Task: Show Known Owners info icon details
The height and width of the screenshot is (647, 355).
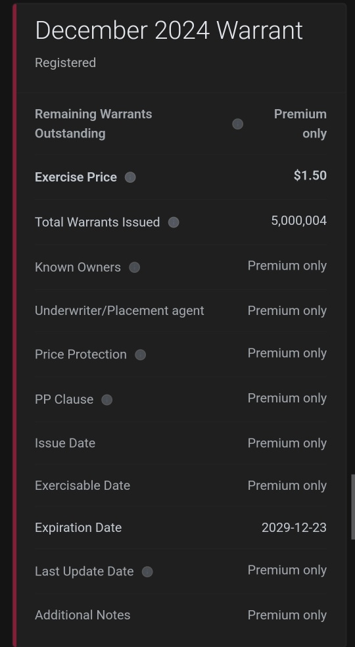Action: [134, 268]
